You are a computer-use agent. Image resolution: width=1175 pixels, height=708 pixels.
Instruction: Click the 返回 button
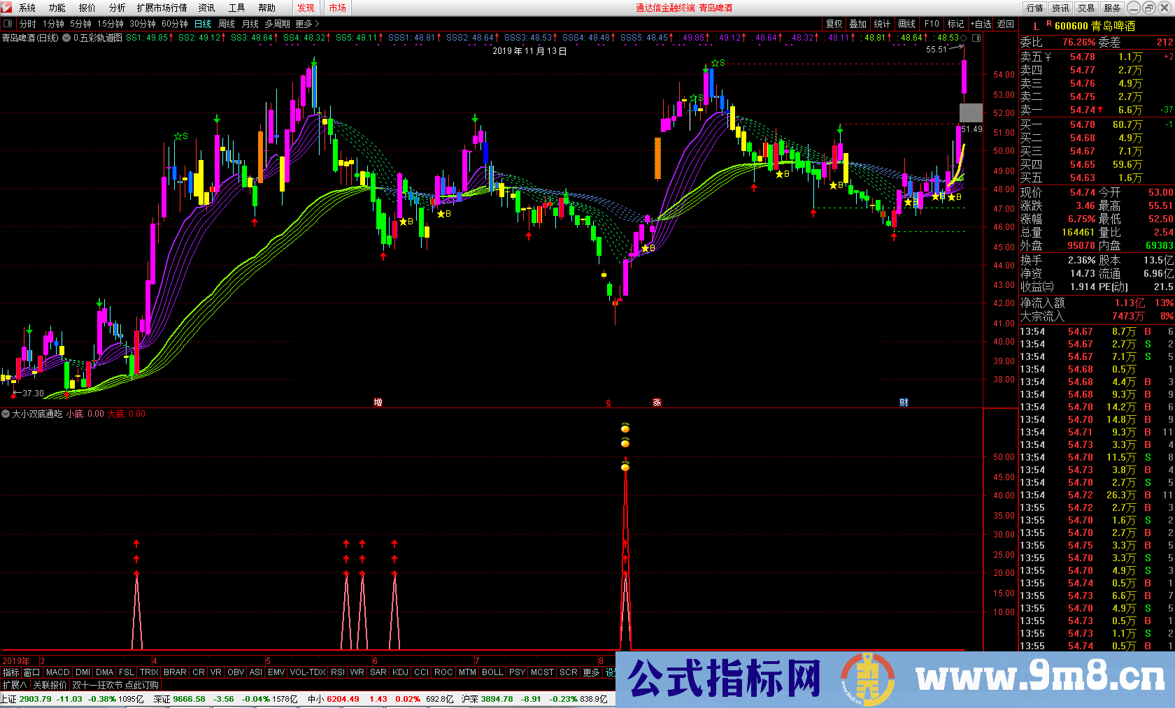click(x=1006, y=24)
